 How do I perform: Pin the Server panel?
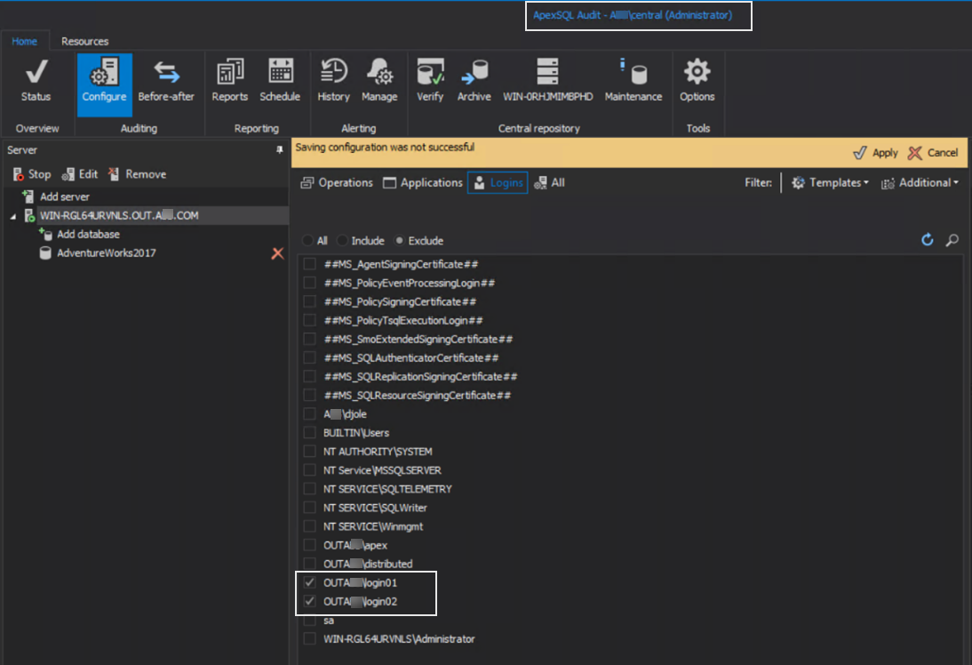click(x=280, y=150)
